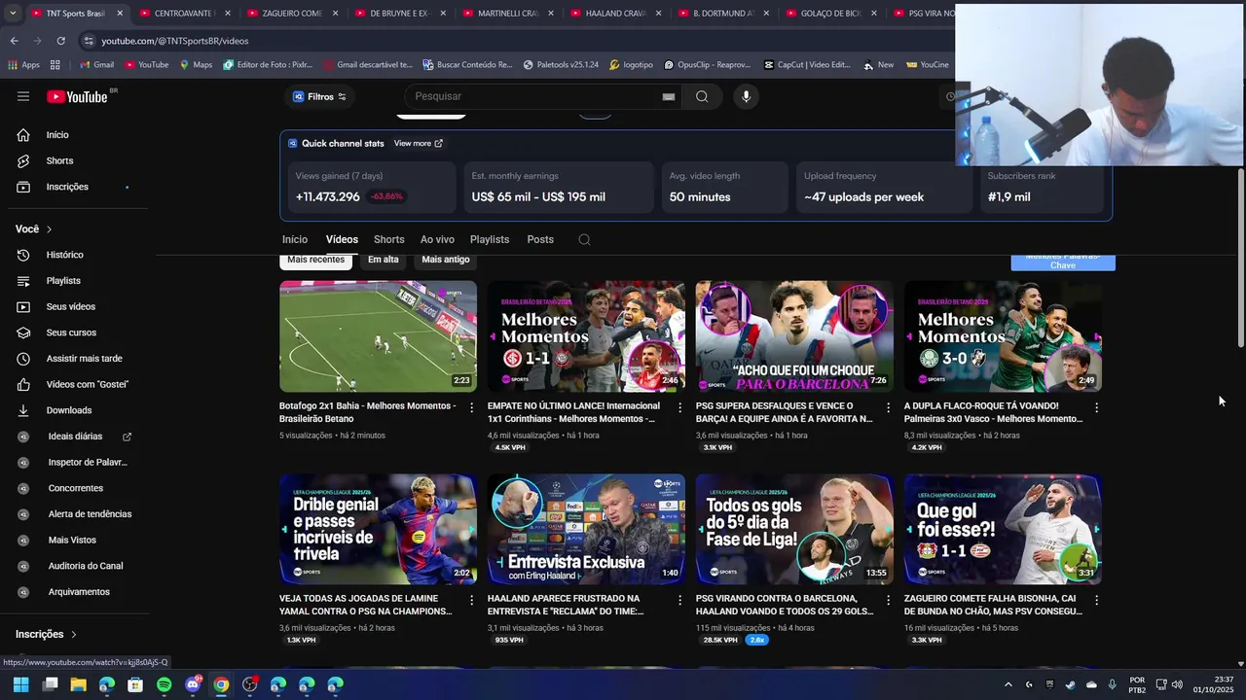
Task: Switch to Ao vivo tab
Action: coord(437,239)
